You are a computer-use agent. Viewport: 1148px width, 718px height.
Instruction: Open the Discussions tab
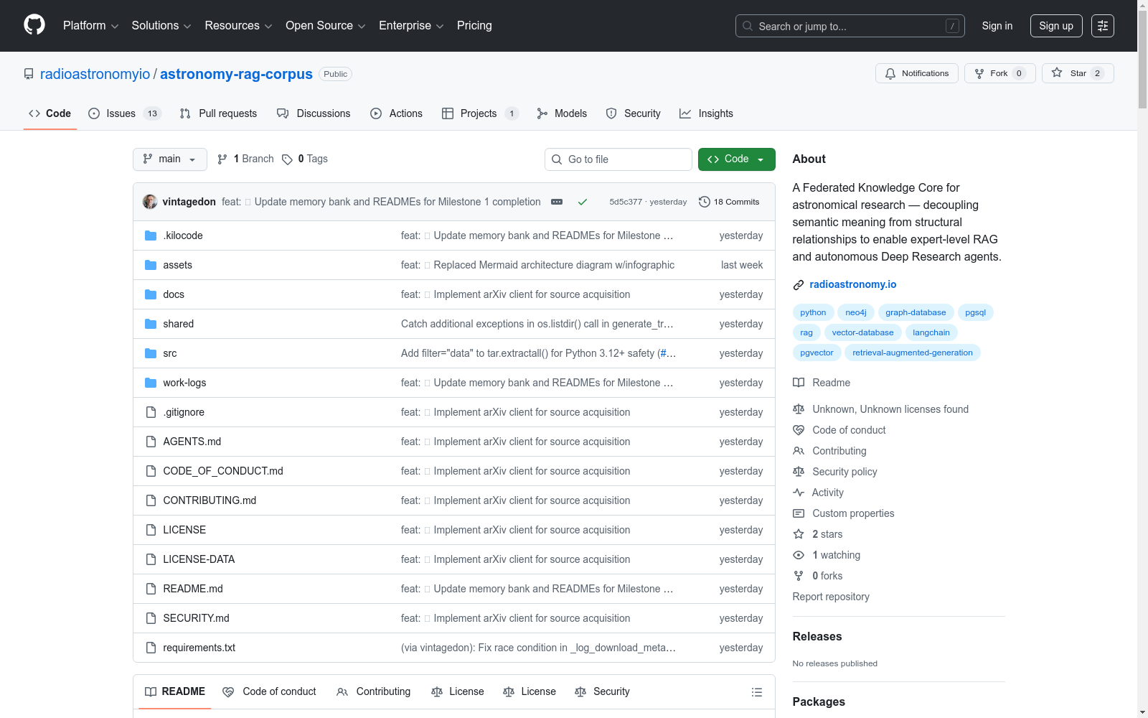pyautogui.click(x=314, y=113)
